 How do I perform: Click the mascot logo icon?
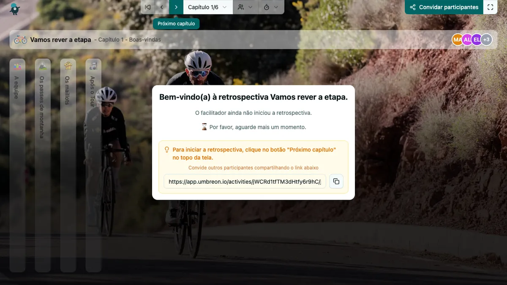(15, 8)
